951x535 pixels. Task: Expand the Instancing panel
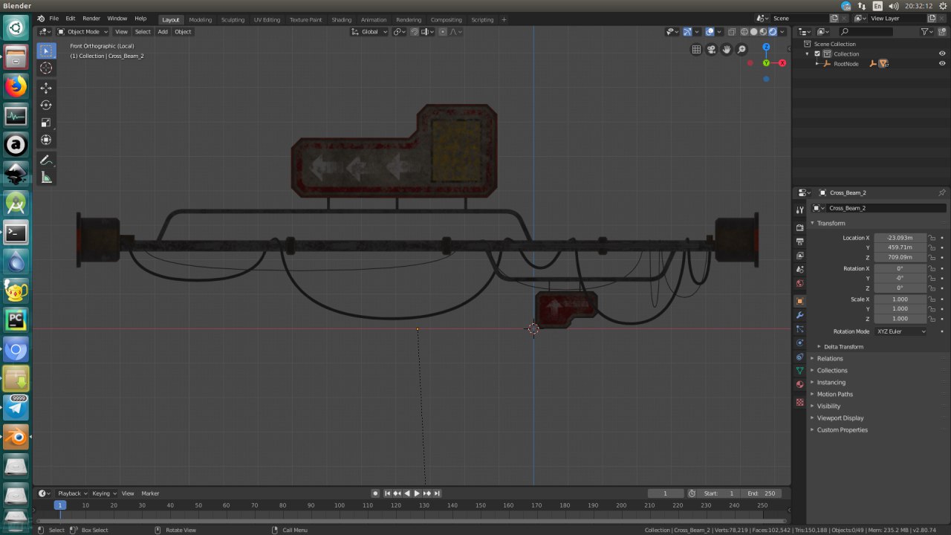(830, 382)
